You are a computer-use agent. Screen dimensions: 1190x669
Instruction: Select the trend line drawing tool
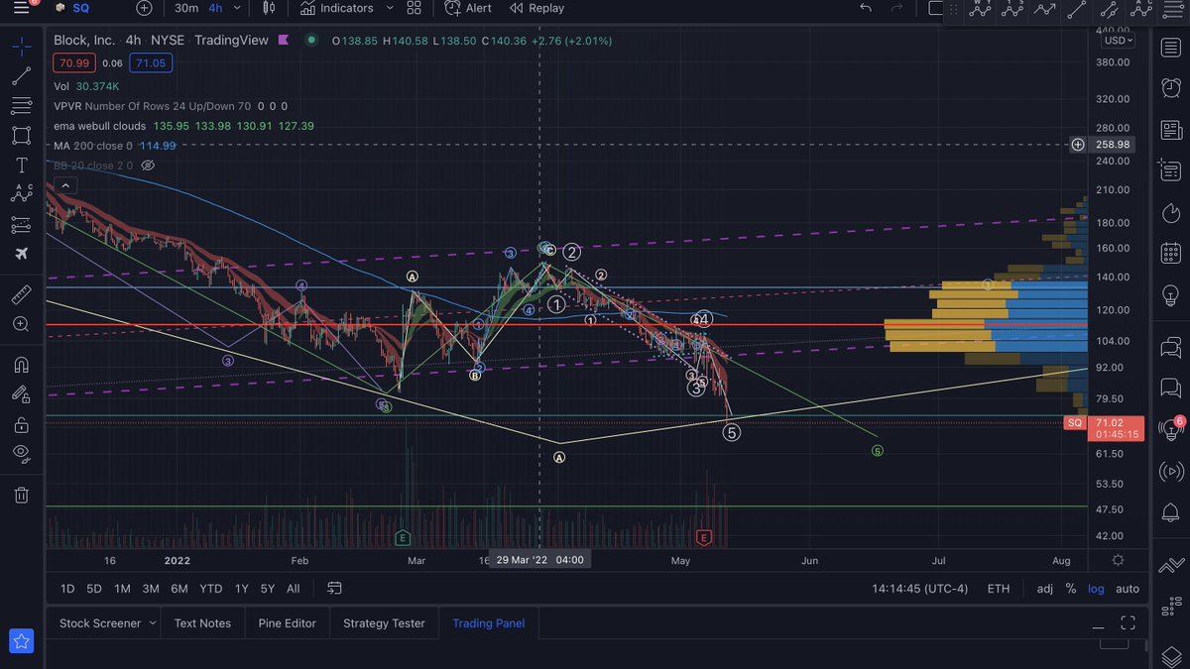pos(21,75)
